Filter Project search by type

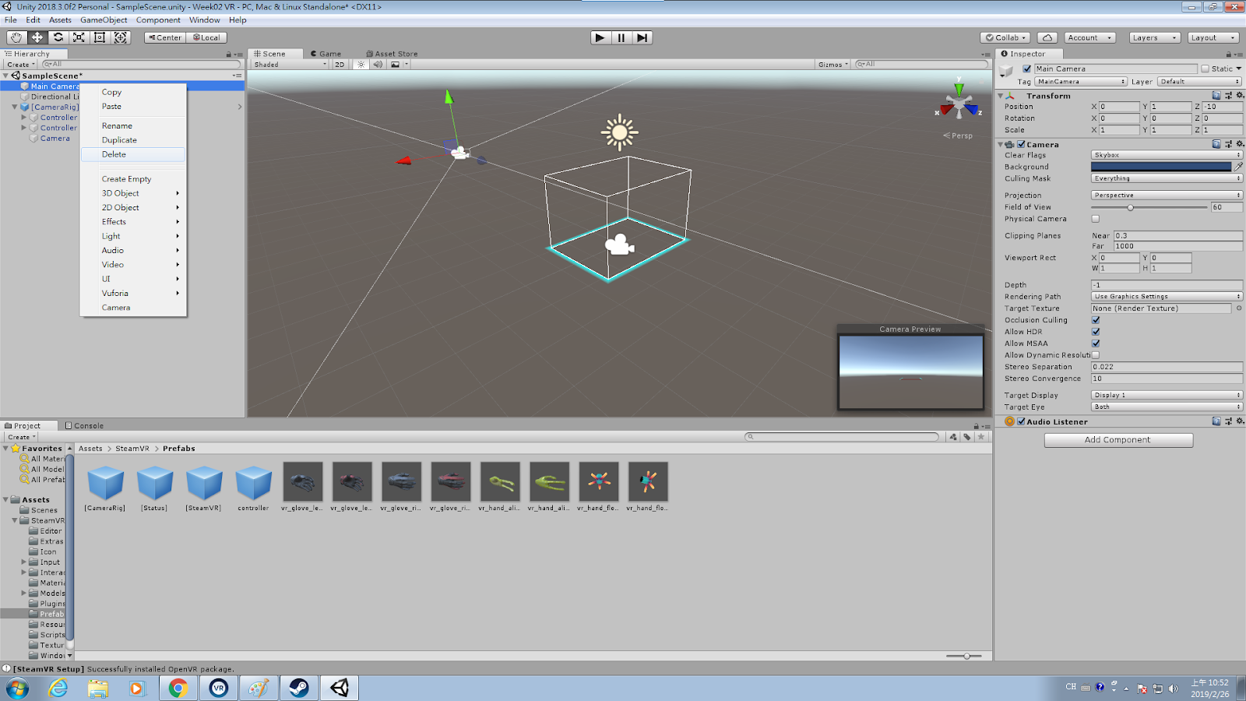(953, 437)
